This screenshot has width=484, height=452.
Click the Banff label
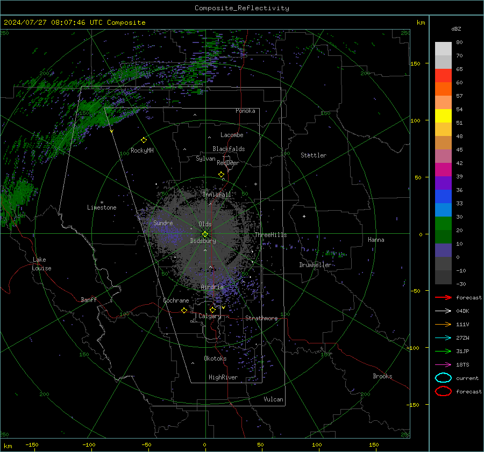(x=89, y=299)
